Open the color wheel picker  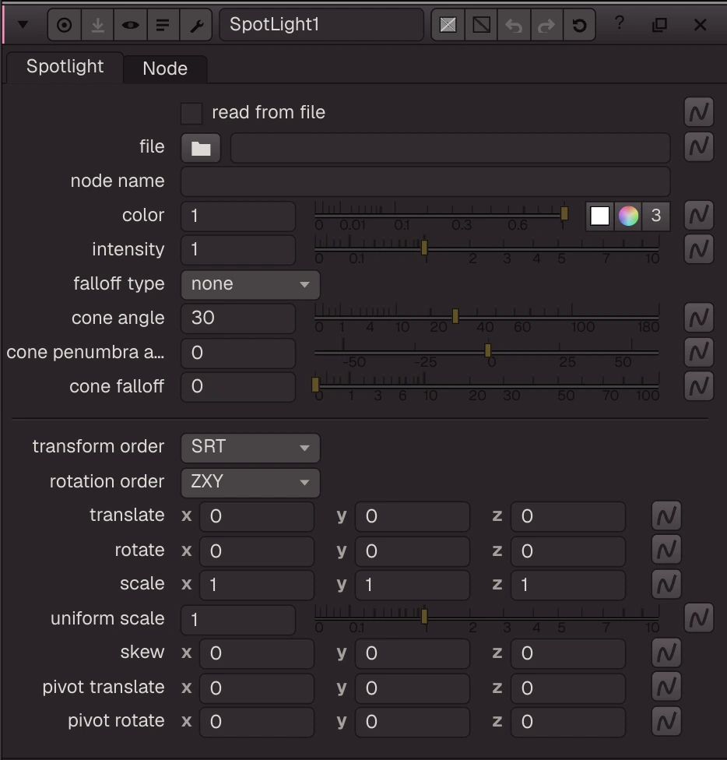click(628, 216)
